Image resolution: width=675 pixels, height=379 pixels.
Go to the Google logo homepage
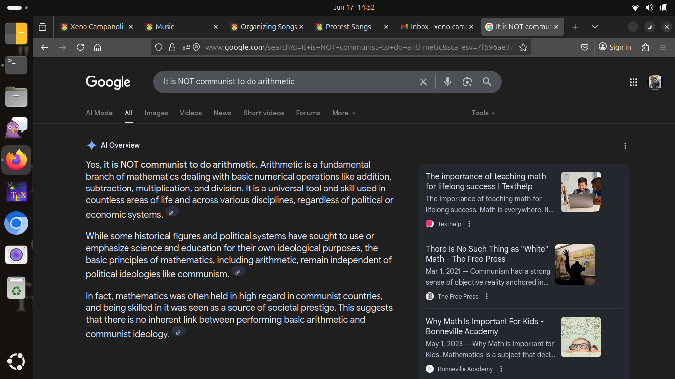click(108, 82)
